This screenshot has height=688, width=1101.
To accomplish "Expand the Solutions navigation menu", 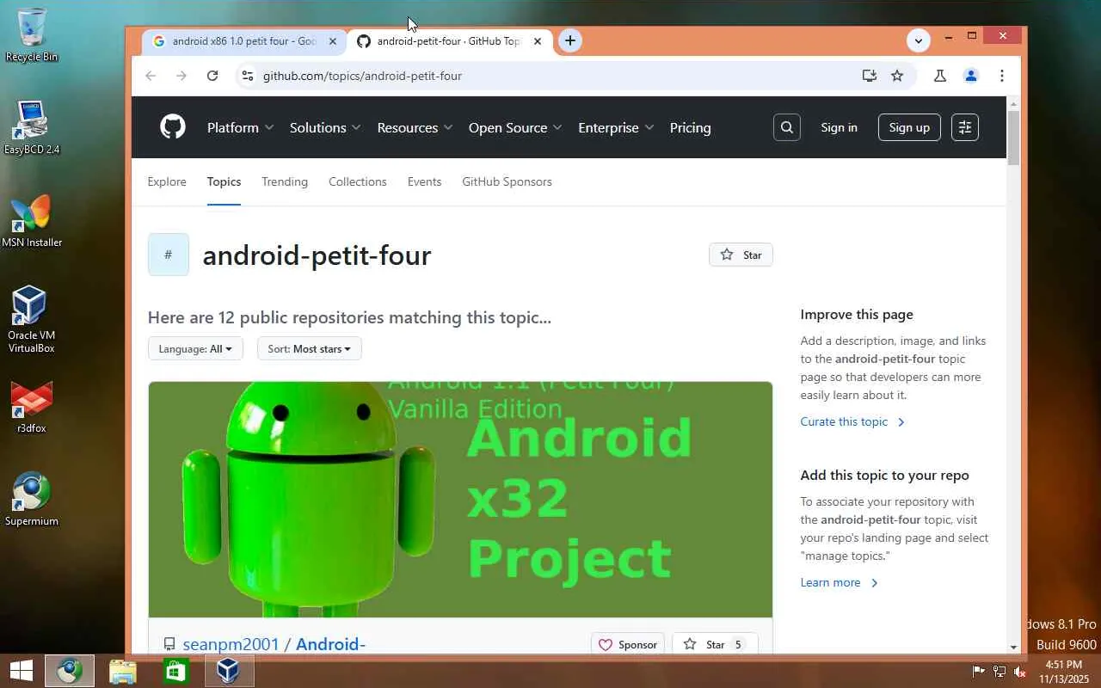I will (325, 127).
